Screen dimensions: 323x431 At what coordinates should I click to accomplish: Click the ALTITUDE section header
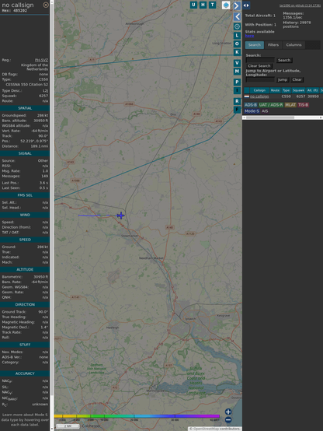click(x=25, y=270)
